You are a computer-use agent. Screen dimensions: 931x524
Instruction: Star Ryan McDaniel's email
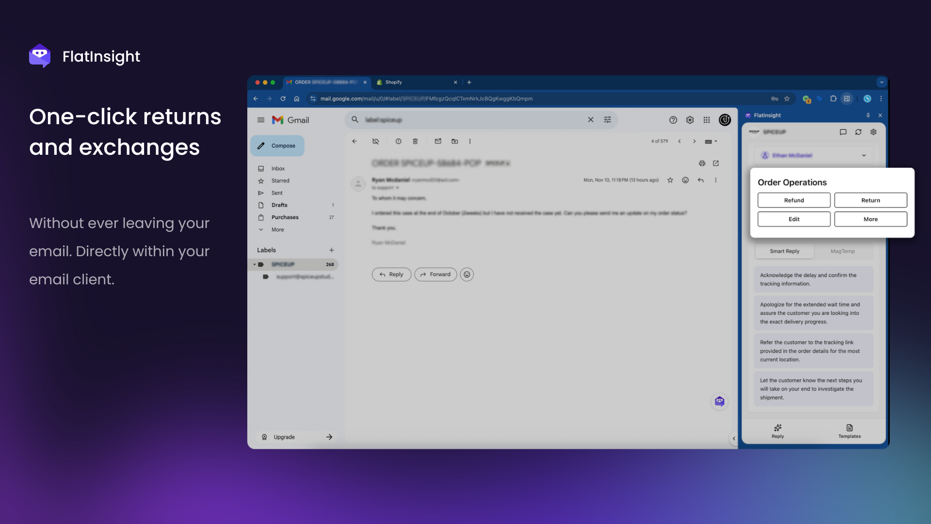pyautogui.click(x=671, y=180)
